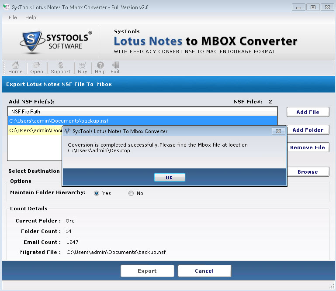Close the conversion completed dialog

[278, 131]
